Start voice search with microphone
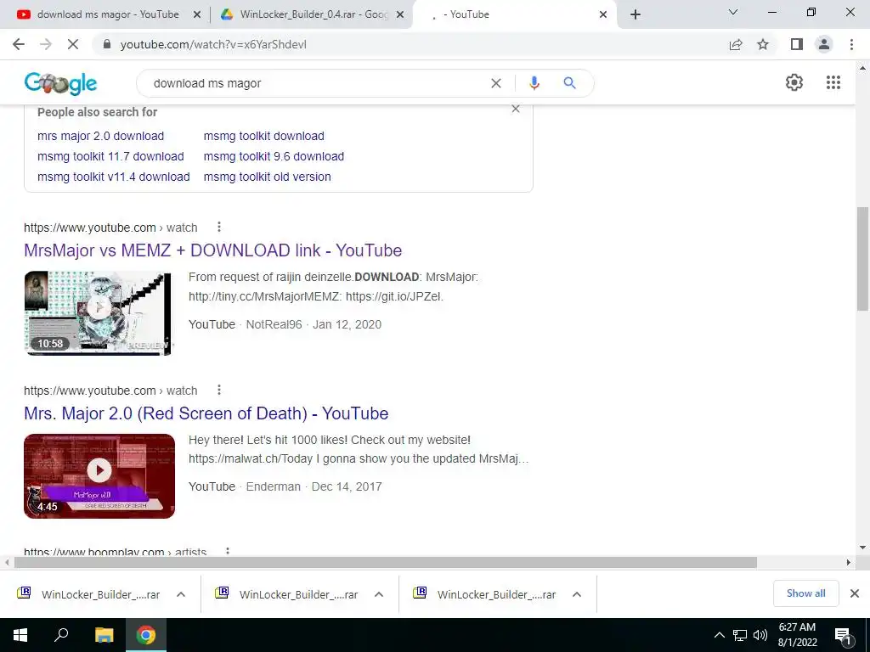This screenshot has width=870, height=652. [x=534, y=83]
